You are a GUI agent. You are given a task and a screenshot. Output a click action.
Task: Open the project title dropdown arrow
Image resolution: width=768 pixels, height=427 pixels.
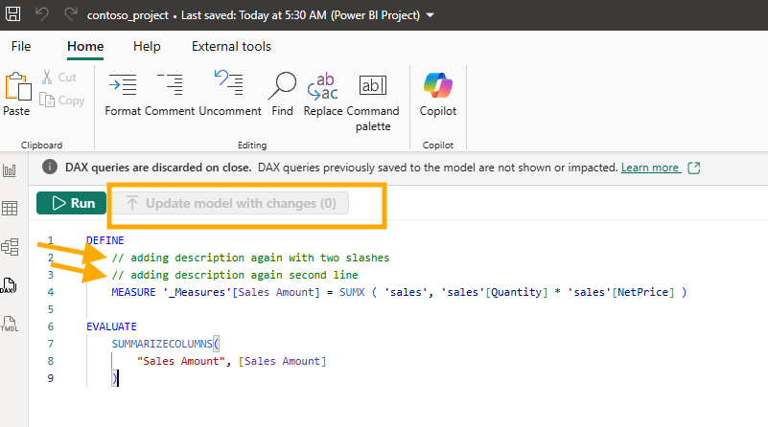[431, 15]
